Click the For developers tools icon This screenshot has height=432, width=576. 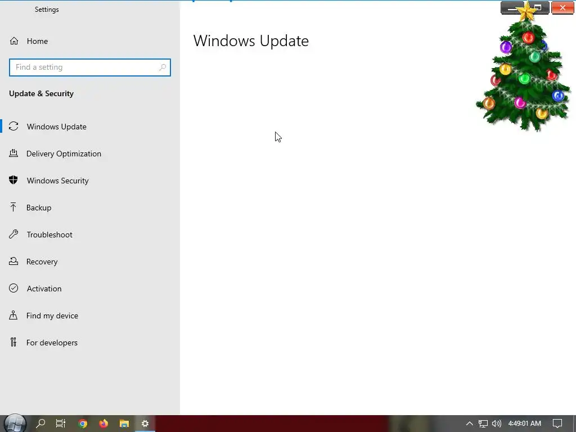coord(13,343)
